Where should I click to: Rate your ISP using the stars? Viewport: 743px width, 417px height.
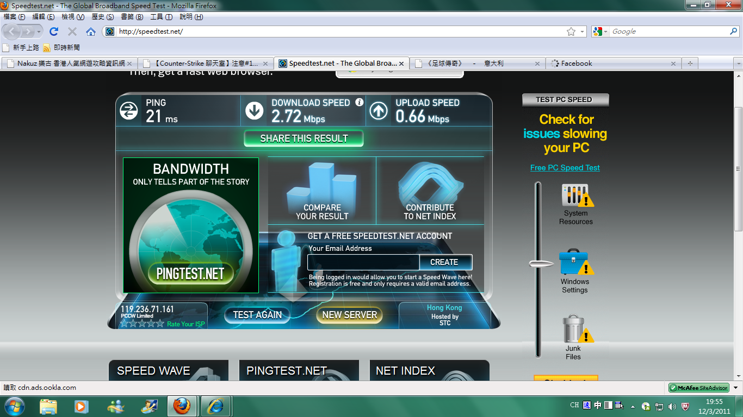point(141,324)
